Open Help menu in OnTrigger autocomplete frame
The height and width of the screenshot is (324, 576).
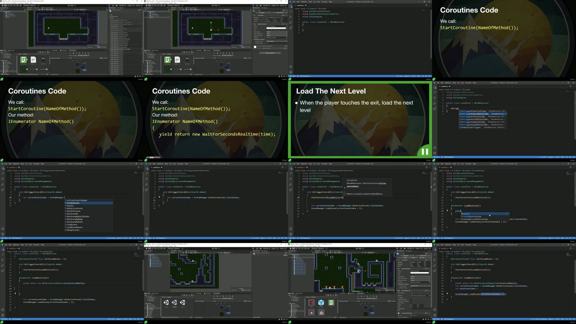tap(474, 83)
